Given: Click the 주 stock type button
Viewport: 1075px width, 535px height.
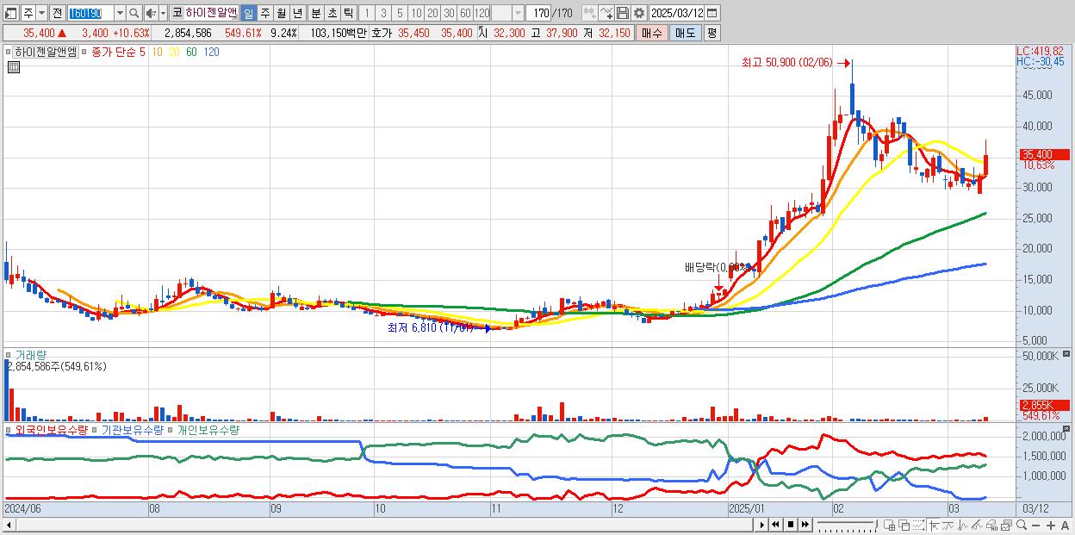Looking at the screenshot, I should (28, 13).
